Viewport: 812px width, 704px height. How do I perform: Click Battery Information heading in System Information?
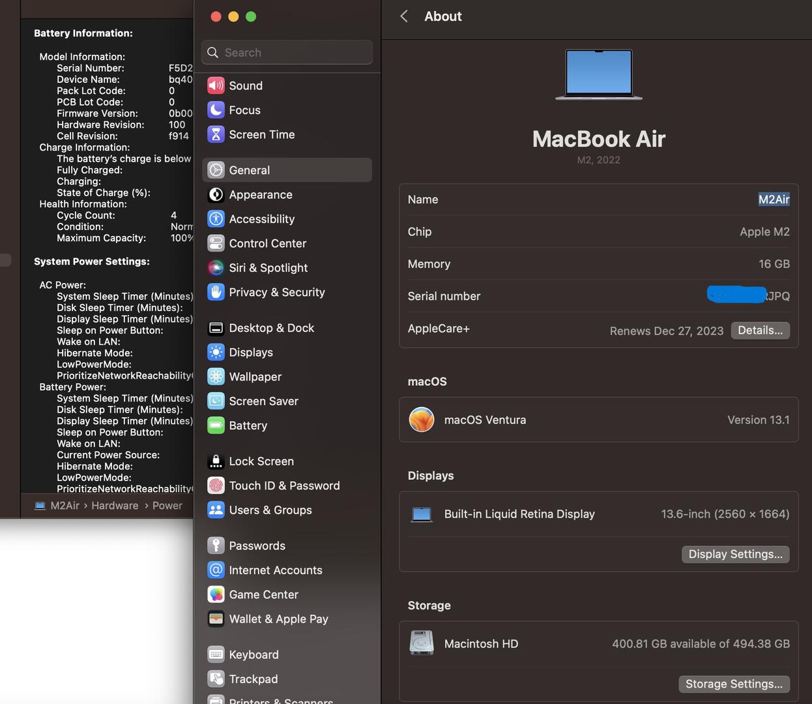tap(83, 33)
